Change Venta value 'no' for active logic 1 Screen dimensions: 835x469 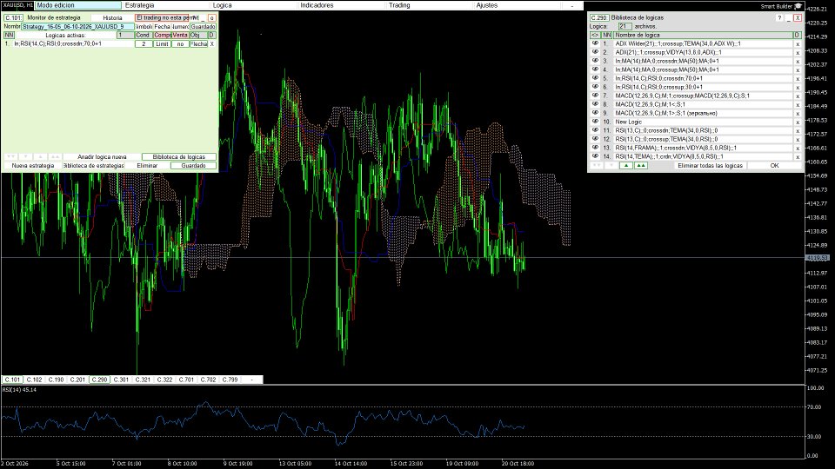(180, 44)
